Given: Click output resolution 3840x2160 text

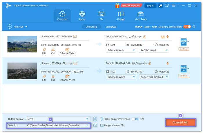Looking at the screenshot, I should 136,72.
